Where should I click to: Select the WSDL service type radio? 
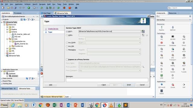pos(67,35)
